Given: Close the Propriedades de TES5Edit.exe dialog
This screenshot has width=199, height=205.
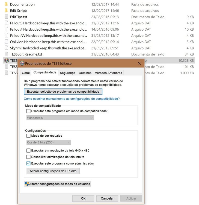Looking at the screenshot, I should [x=139, y=63].
